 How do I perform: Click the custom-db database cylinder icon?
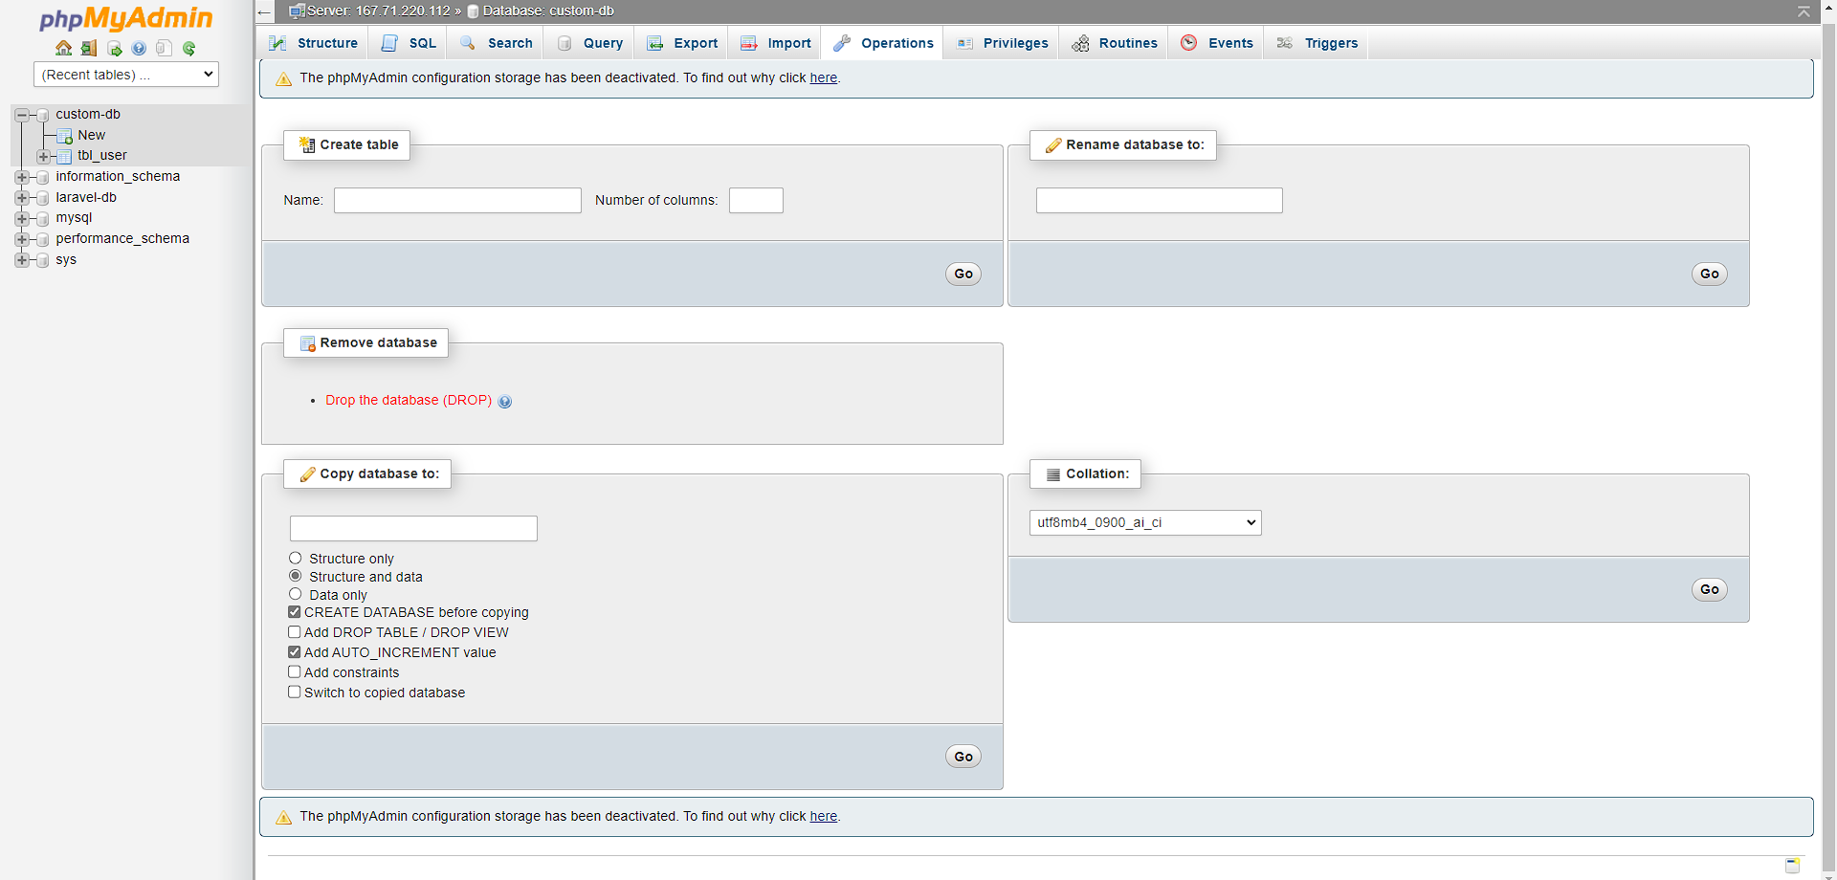tap(42, 115)
